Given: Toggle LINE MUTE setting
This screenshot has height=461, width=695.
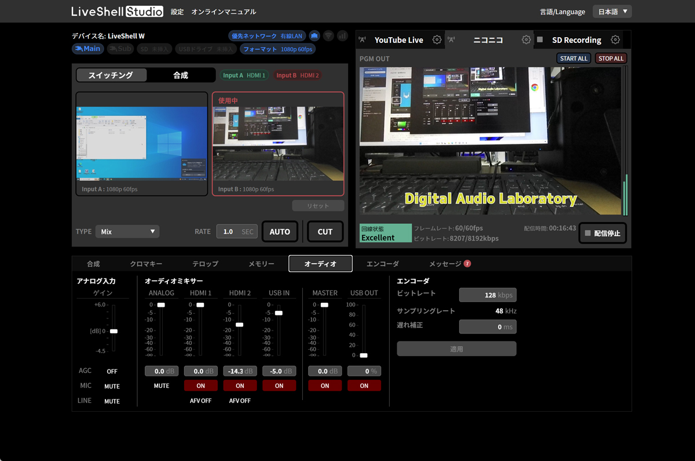Looking at the screenshot, I should click(112, 401).
